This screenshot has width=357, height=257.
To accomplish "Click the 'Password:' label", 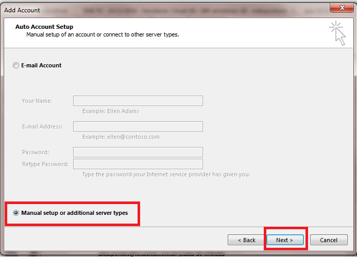I will tap(36, 152).
